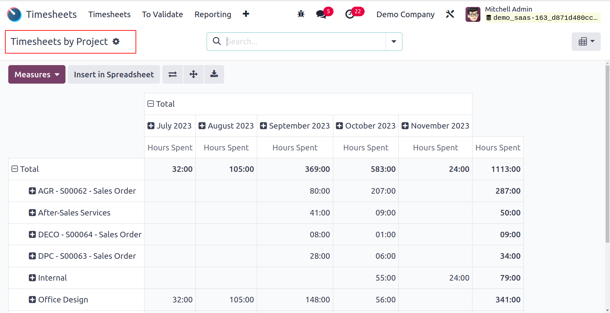Flip axis with the swap arrows icon
The width and height of the screenshot is (610, 313).
pyautogui.click(x=173, y=74)
